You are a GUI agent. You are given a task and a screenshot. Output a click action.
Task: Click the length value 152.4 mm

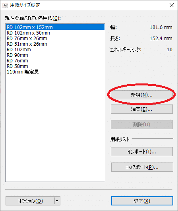[x=161, y=39]
